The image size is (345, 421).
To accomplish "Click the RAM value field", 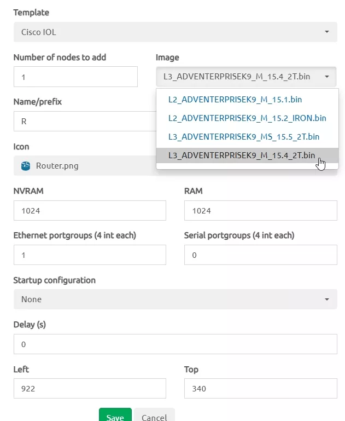I will 261,210.
